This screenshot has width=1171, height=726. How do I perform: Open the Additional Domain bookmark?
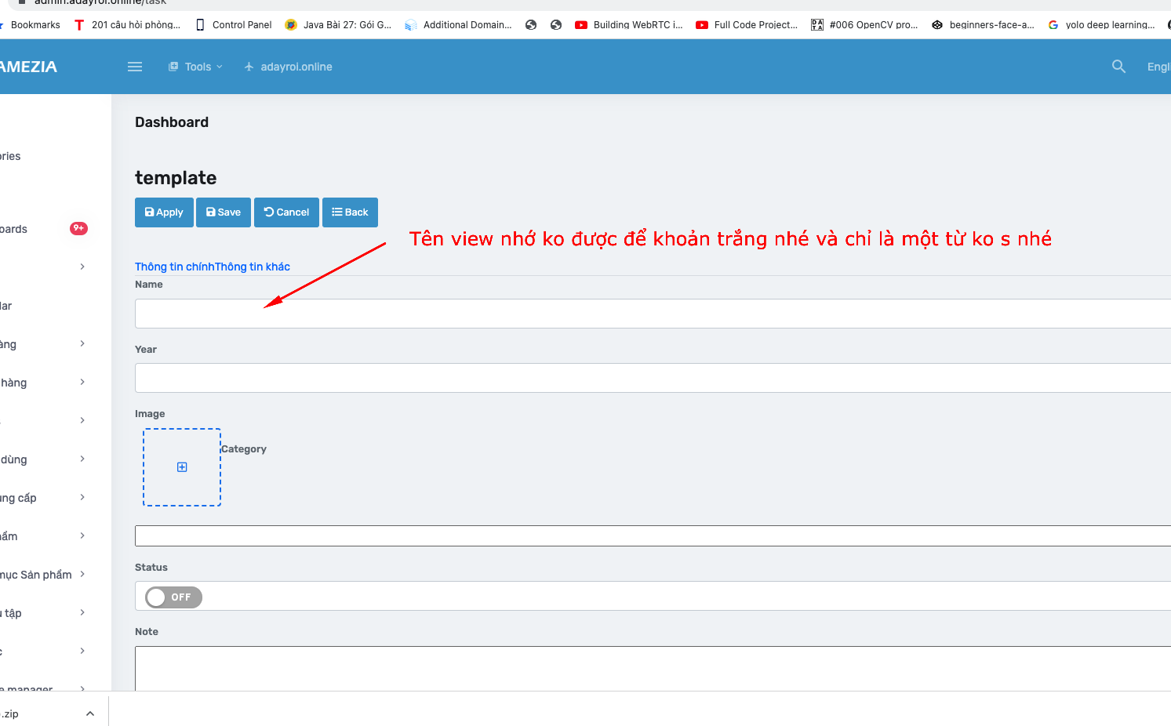tap(458, 25)
